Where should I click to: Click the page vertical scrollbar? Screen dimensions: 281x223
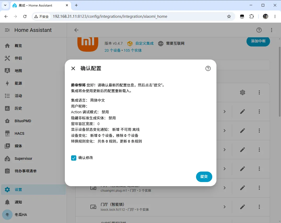(279, 81)
